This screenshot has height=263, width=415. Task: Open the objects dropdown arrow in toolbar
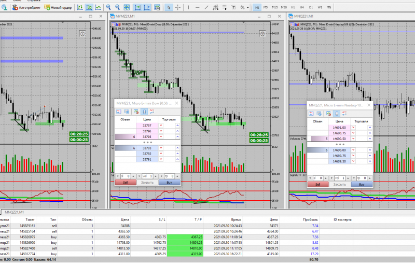248,7
